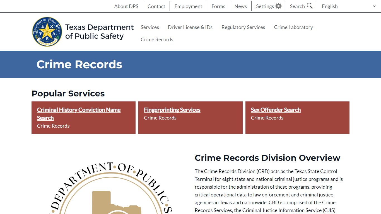The image size is (381, 214).
Task: Click Texas Department of Public Safety title
Action: tap(99, 31)
